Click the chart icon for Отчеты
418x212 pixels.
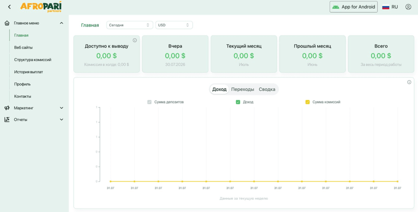pos(7,120)
